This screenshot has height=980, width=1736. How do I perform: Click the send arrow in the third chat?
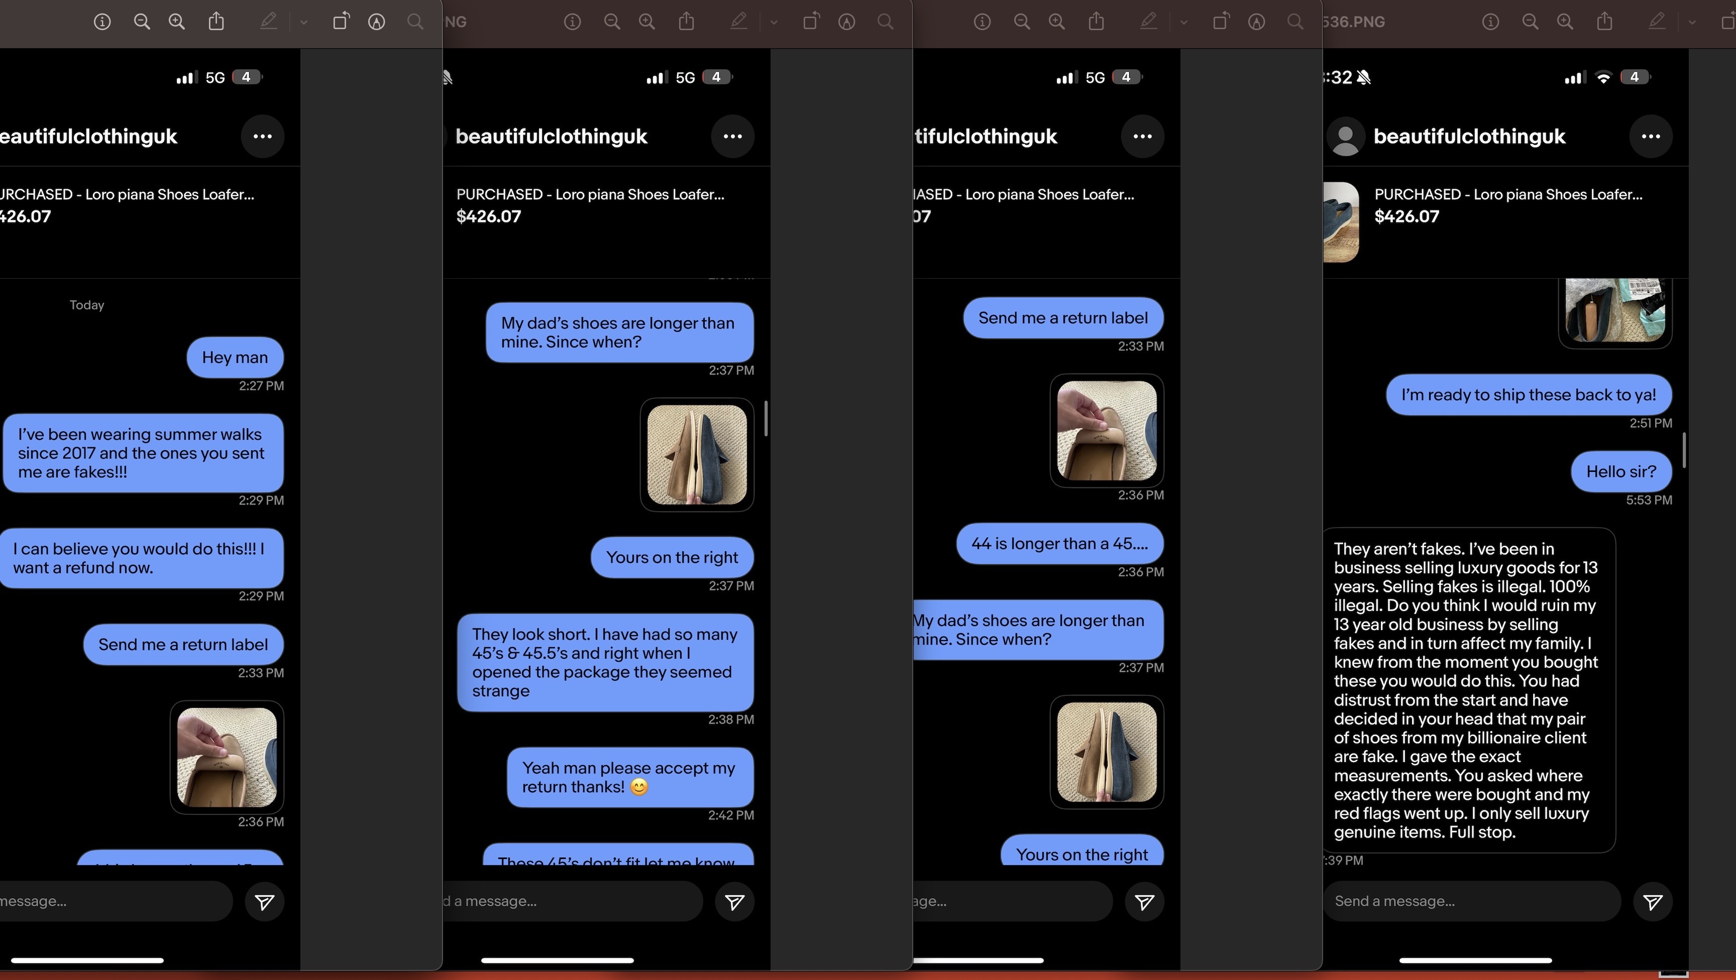click(x=1144, y=902)
